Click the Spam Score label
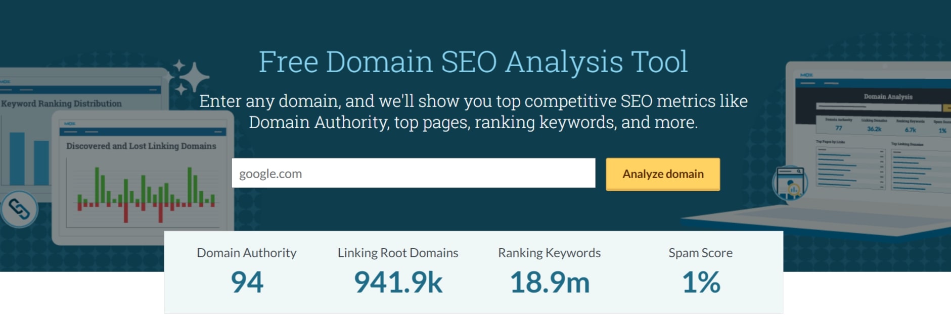Screen dimensions: 951x336 (700, 253)
